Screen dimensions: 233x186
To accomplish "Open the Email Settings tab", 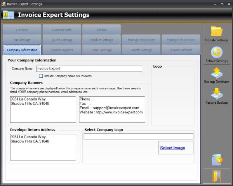I will 101,50.
